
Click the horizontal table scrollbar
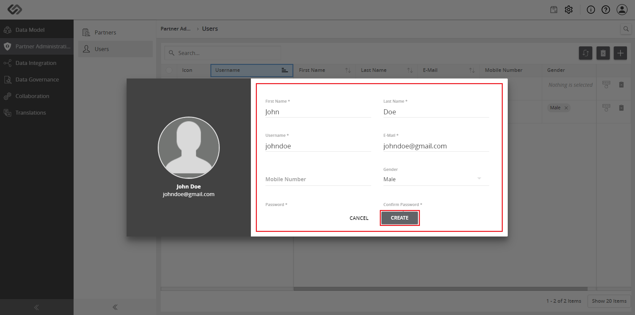(440, 289)
